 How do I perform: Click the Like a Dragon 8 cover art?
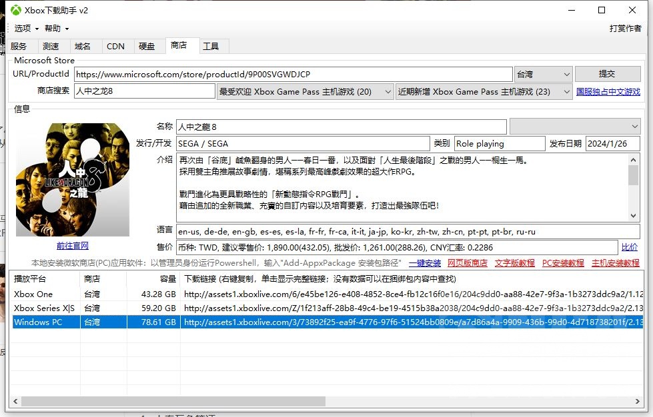pos(73,180)
